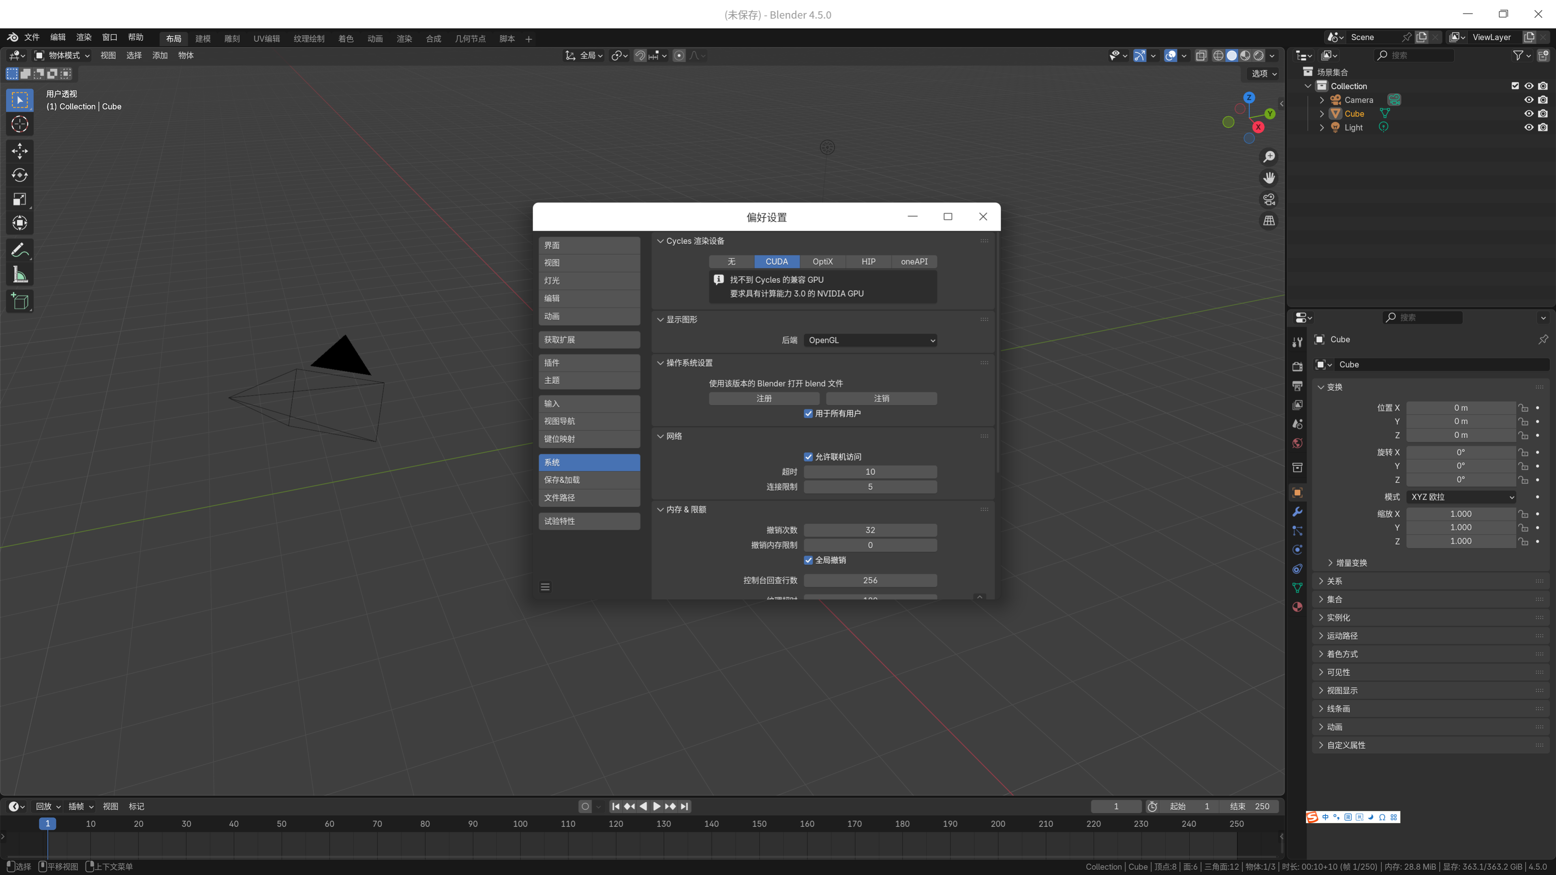The width and height of the screenshot is (1556, 875).
Task: Collapse the 网络 panel
Action: tap(660, 436)
